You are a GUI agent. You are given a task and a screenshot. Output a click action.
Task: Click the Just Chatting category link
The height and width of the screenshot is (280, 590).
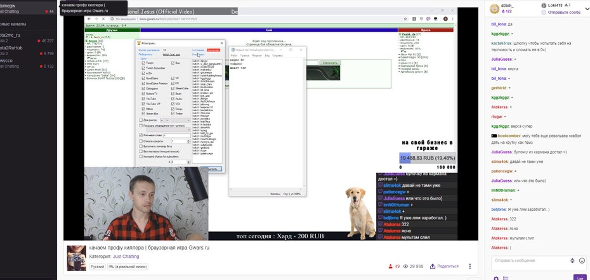(126, 257)
